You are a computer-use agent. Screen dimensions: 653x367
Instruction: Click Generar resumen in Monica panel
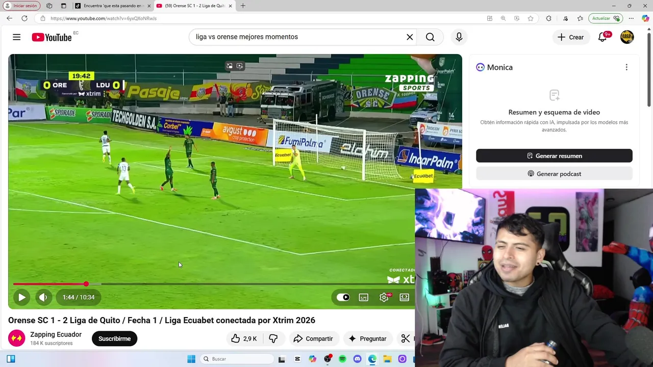554,156
